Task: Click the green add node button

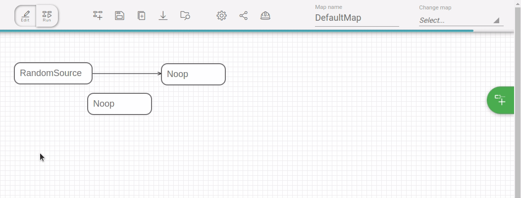Action: click(x=501, y=100)
